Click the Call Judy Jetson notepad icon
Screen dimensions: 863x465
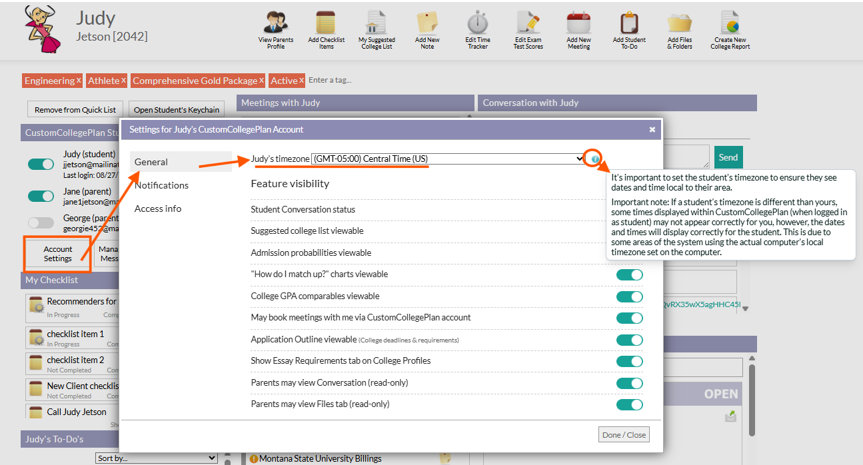coord(37,413)
